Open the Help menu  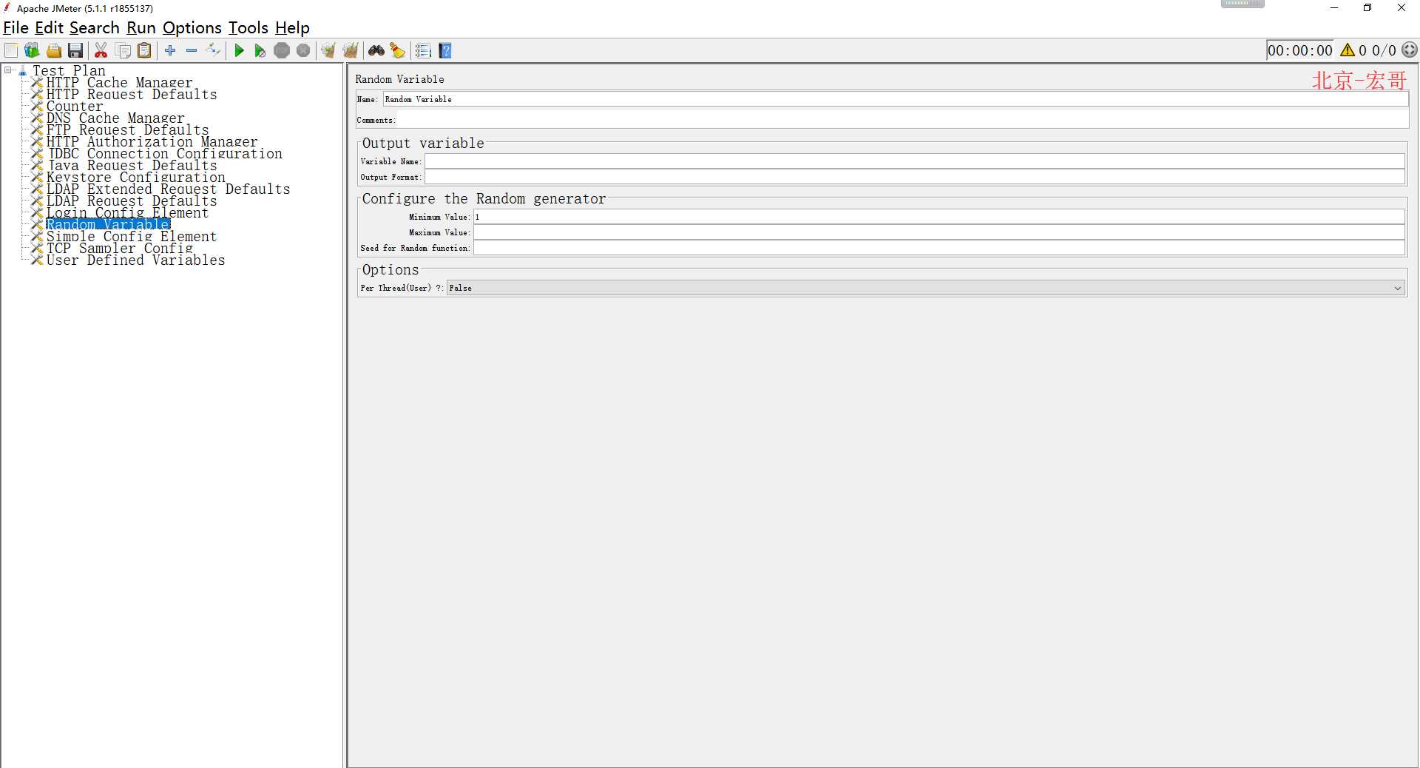(x=292, y=28)
